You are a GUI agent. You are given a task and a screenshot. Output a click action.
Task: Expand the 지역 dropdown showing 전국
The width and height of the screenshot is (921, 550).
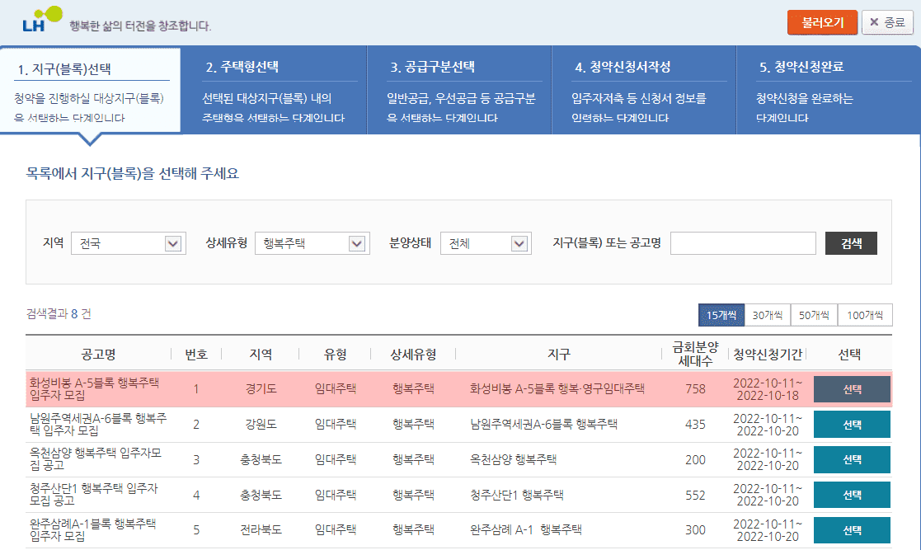point(126,243)
